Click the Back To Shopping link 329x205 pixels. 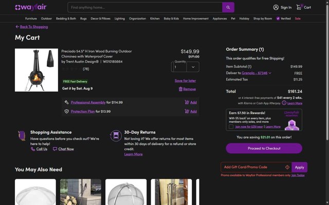34,27
